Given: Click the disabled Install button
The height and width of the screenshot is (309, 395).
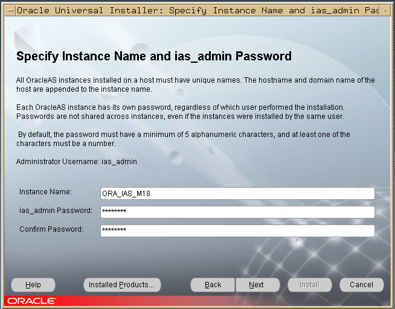Looking at the screenshot, I should coord(310,285).
